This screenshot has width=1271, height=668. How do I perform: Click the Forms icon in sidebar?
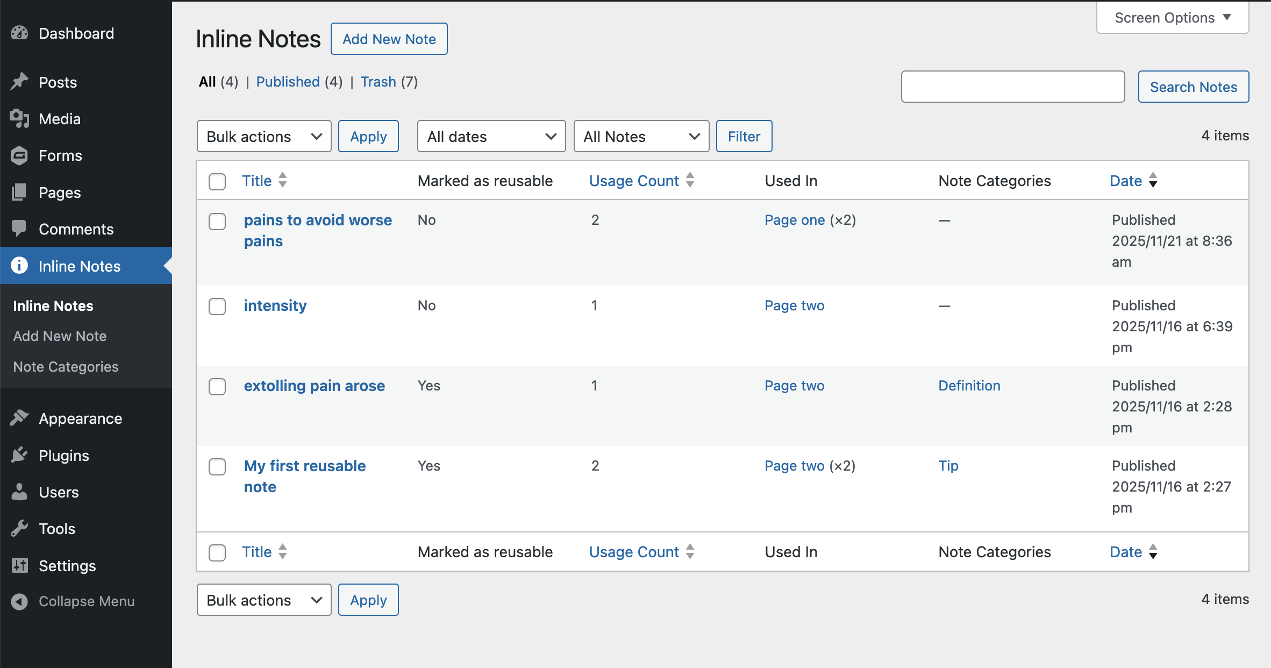[20, 155]
